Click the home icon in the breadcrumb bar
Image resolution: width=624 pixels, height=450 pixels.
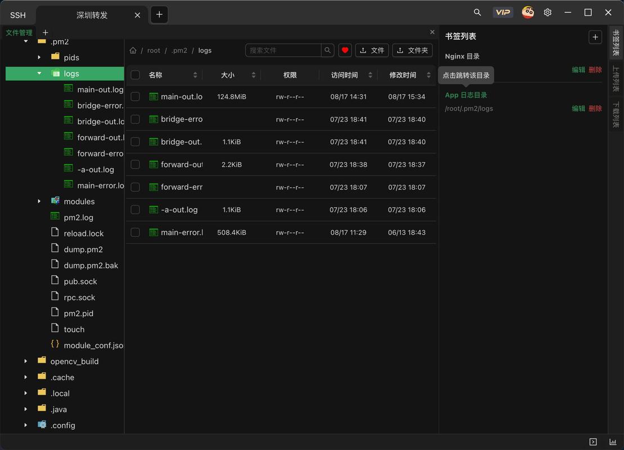pyautogui.click(x=133, y=50)
